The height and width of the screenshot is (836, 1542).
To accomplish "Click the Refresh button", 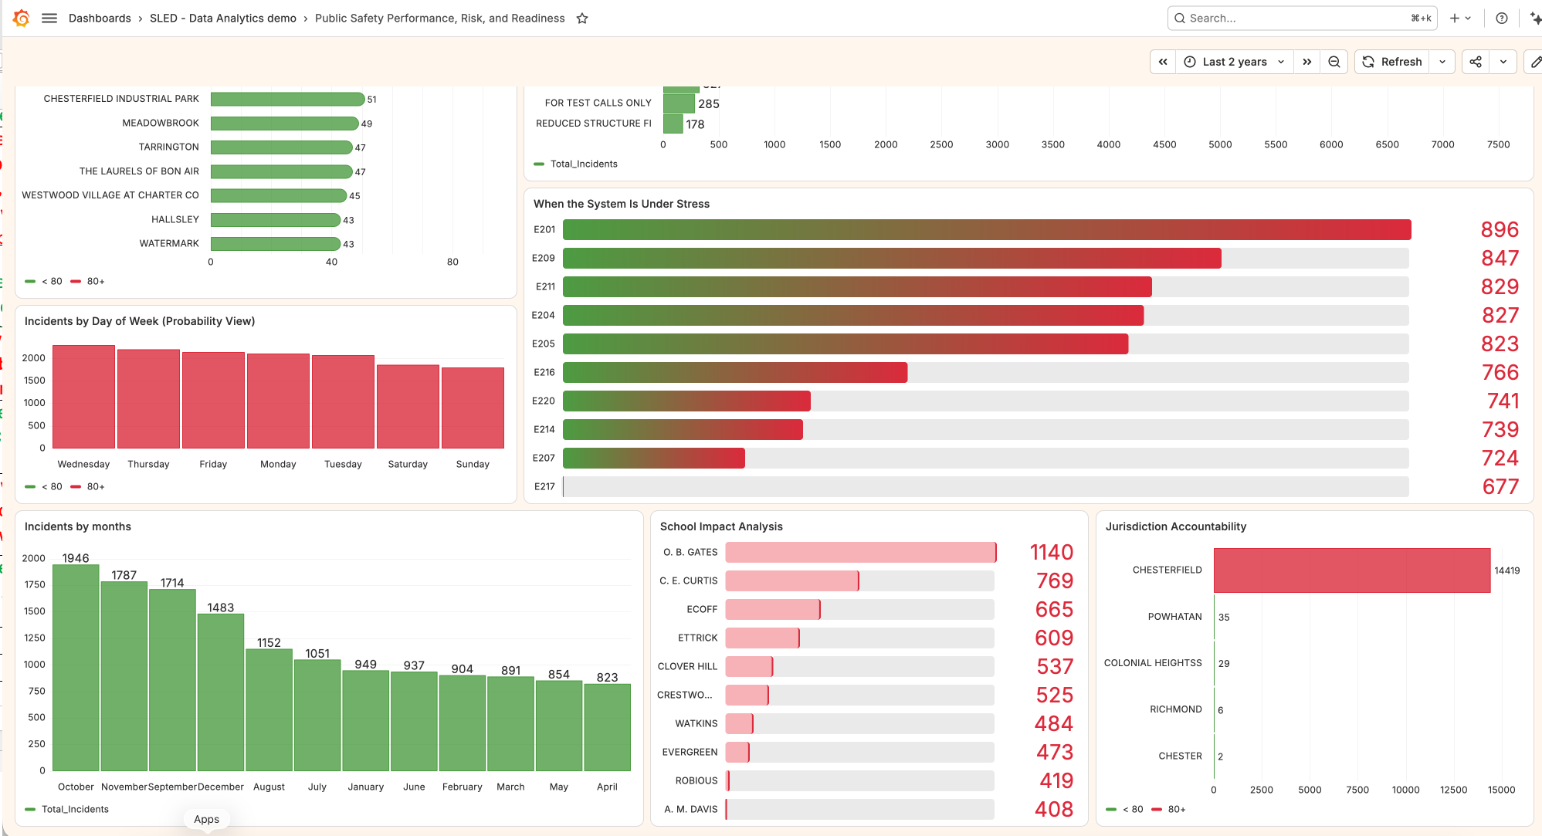I will coord(1392,62).
